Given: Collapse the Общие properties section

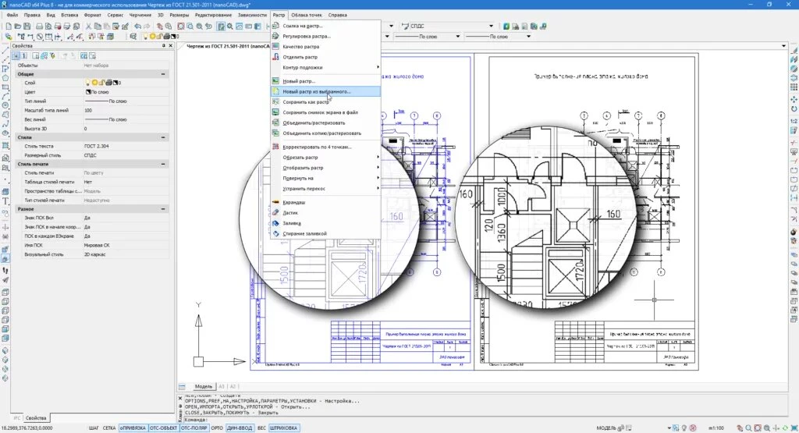Looking at the screenshot, I should [164, 73].
